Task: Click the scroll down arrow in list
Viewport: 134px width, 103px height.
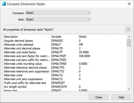Action: (x=129, y=89)
